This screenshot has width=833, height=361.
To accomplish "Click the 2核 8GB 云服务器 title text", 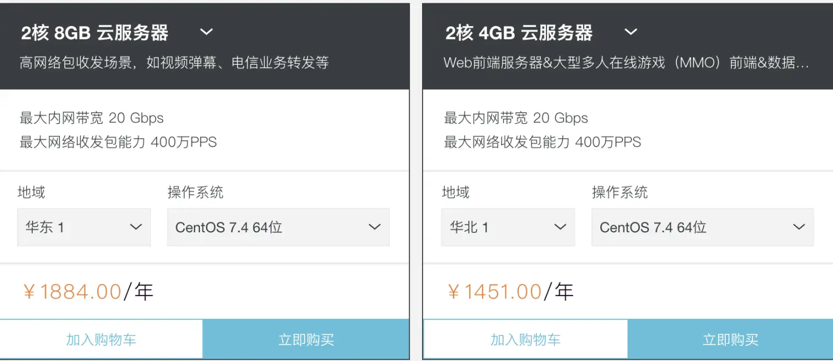I will (94, 33).
